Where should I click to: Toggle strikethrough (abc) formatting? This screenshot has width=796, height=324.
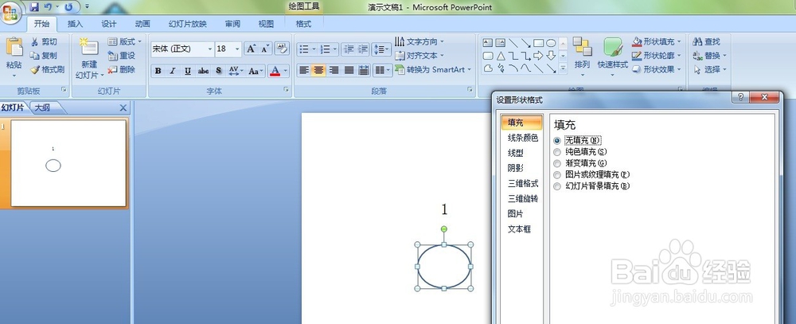click(203, 71)
